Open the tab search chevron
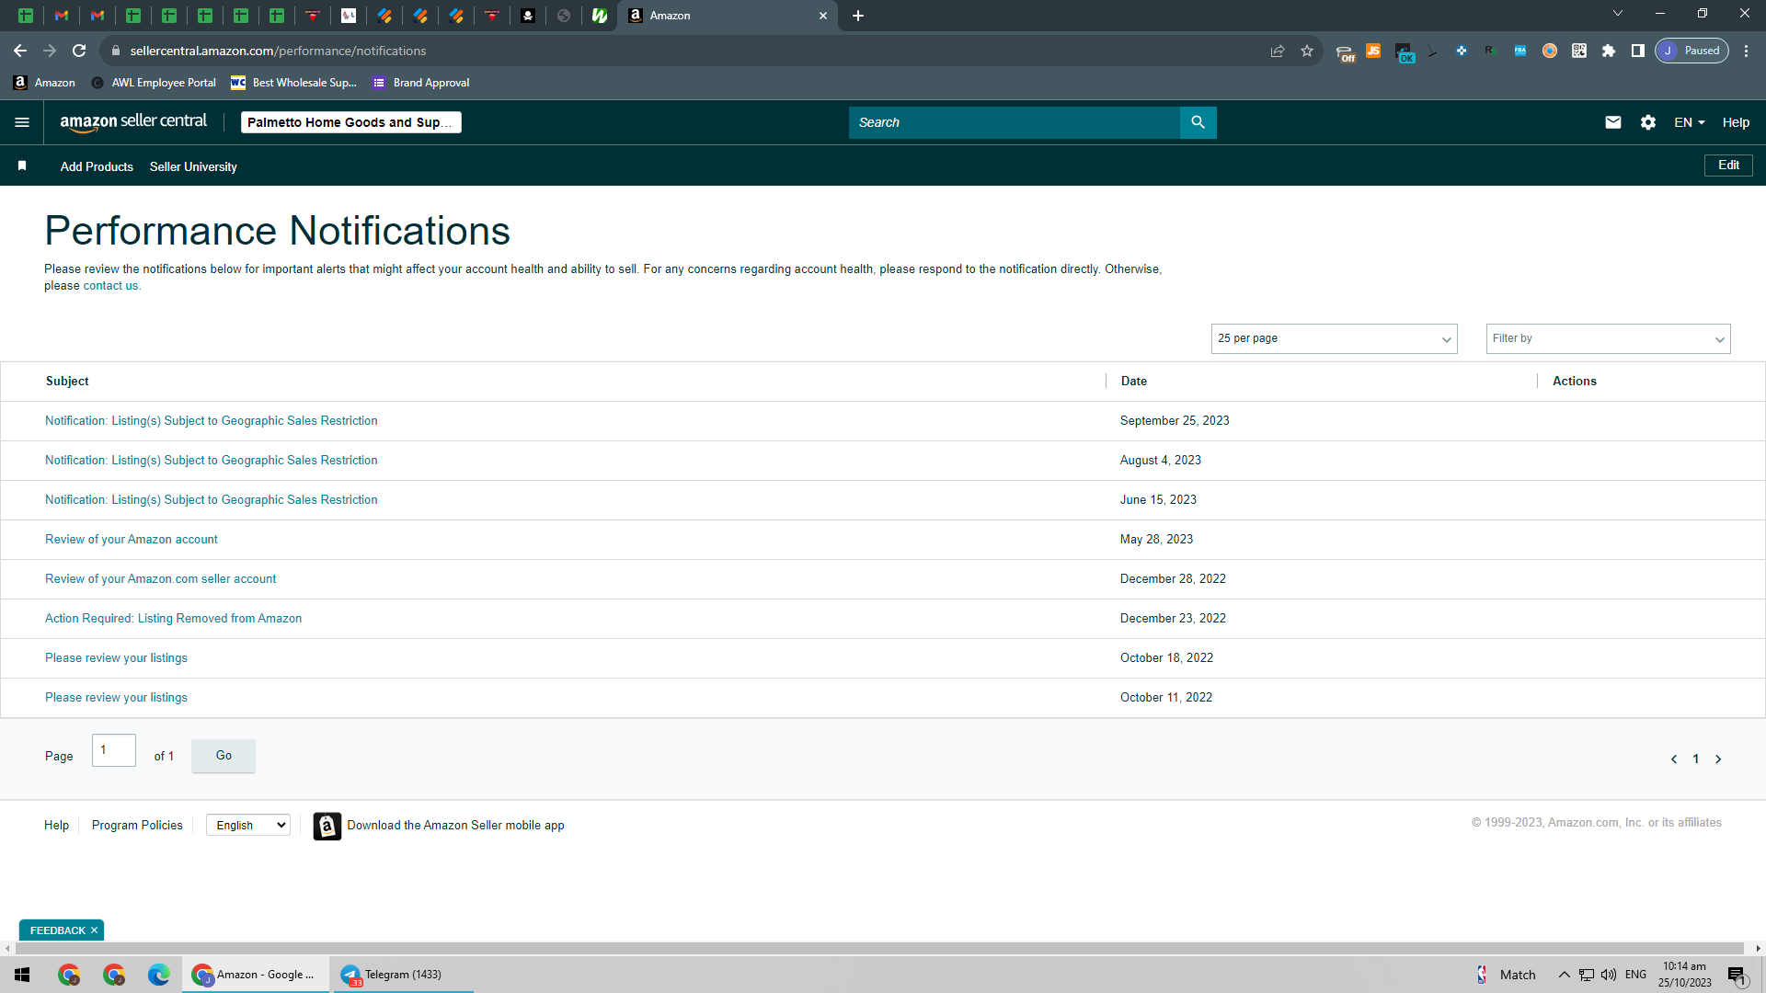The height and width of the screenshot is (993, 1766). pyautogui.click(x=1618, y=14)
